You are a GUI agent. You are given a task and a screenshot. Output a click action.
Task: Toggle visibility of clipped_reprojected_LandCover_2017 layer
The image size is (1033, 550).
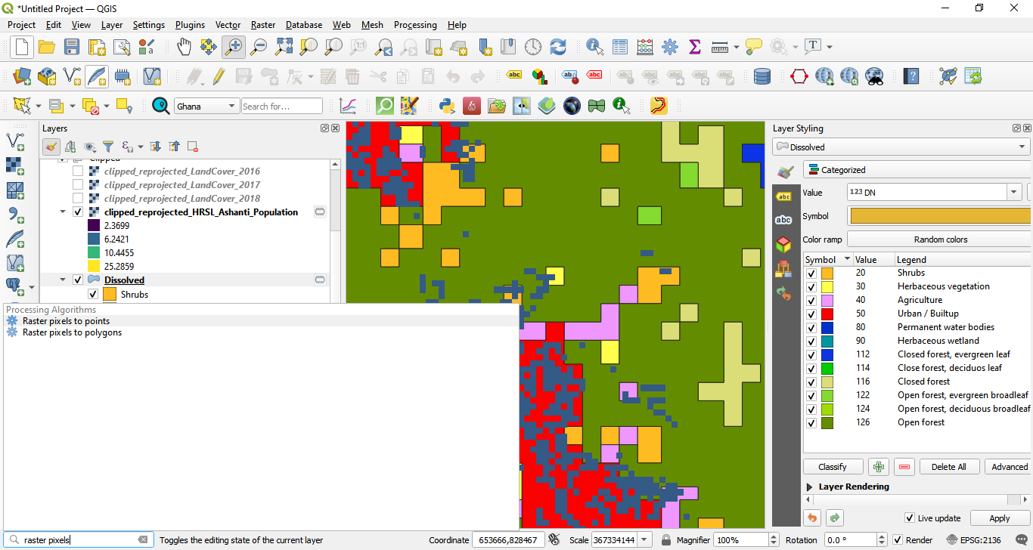(x=78, y=185)
